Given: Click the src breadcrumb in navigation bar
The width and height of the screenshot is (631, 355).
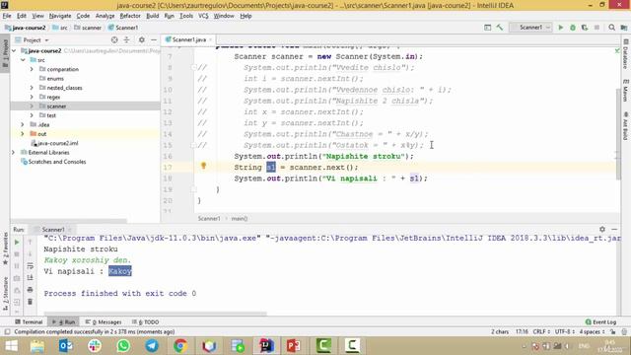Looking at the screenshot, I should pyautogui.click(x=59, y=28).
